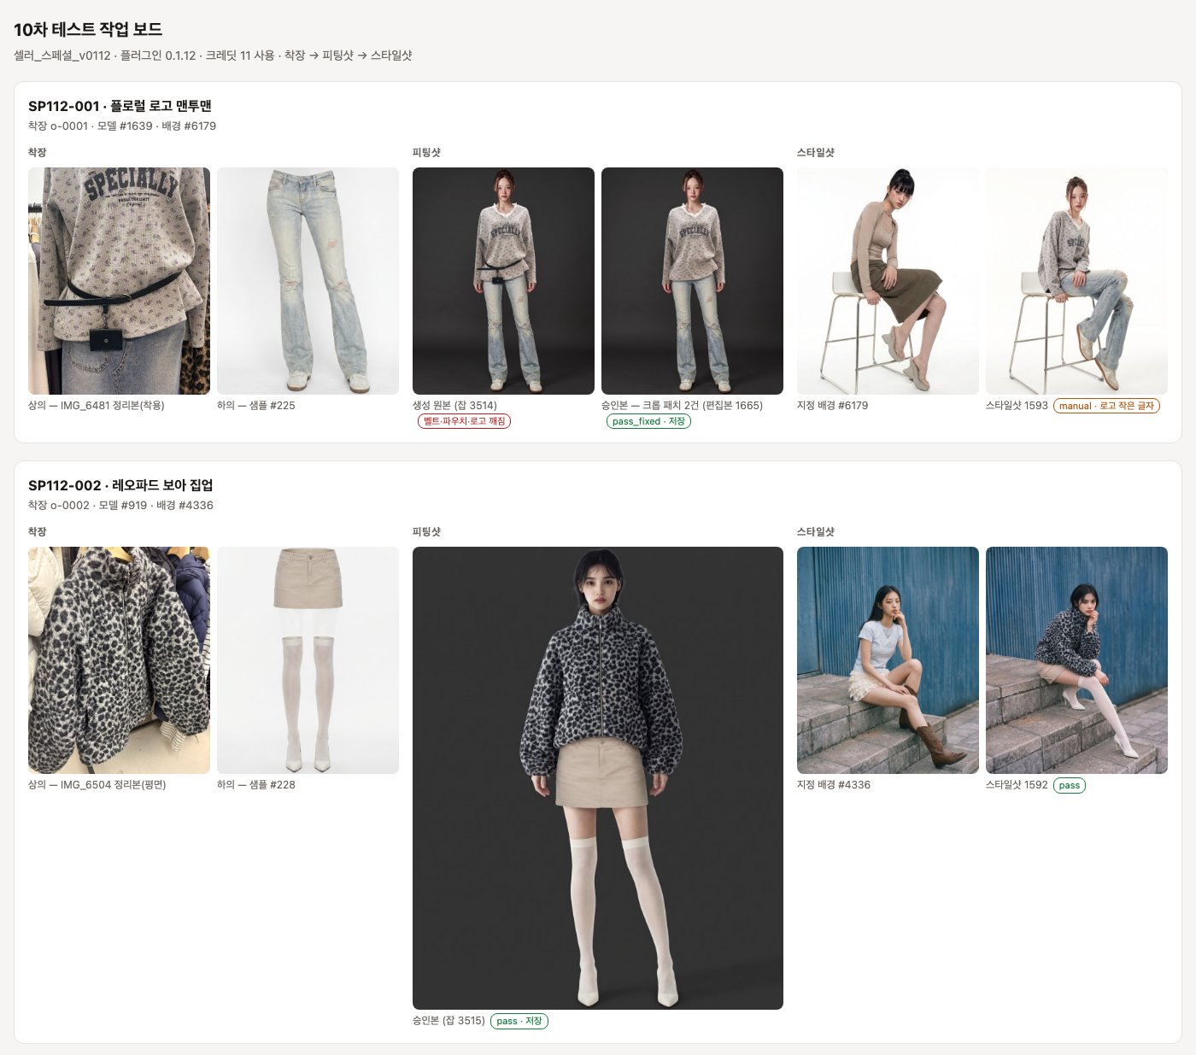This screenshot has width=1196, height=1055.
Task: View the approved fitting shot for job 3515
Action: pos(598,778)
